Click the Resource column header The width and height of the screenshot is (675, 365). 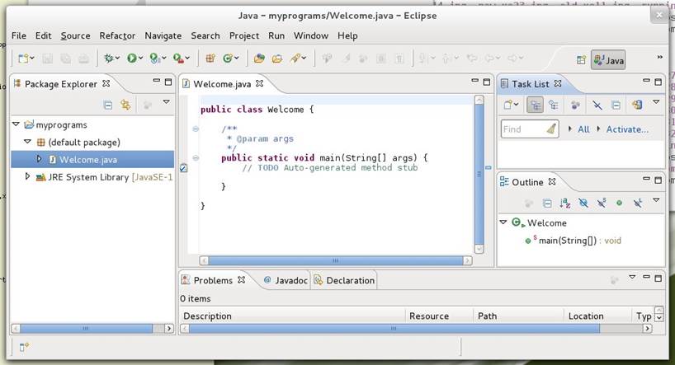pyautogui.click(x=439, y=316)
